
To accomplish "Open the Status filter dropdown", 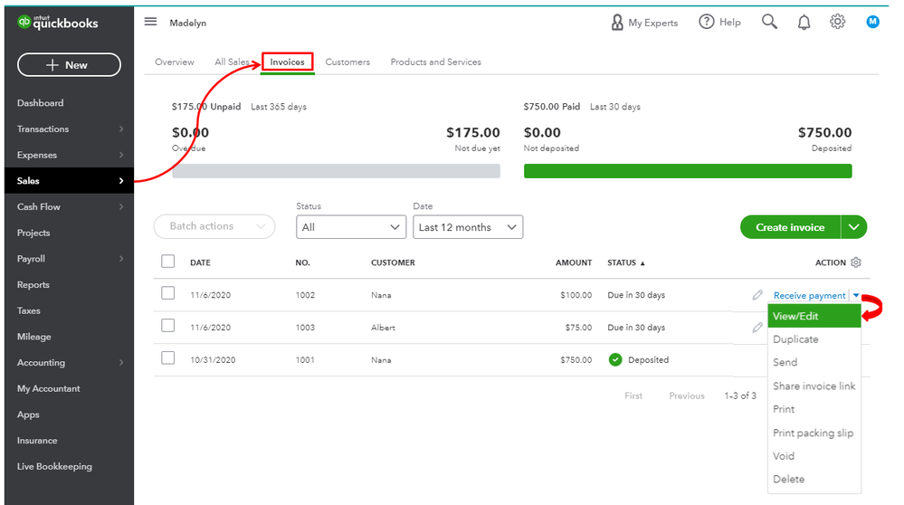I will click(x=350, y=227).
